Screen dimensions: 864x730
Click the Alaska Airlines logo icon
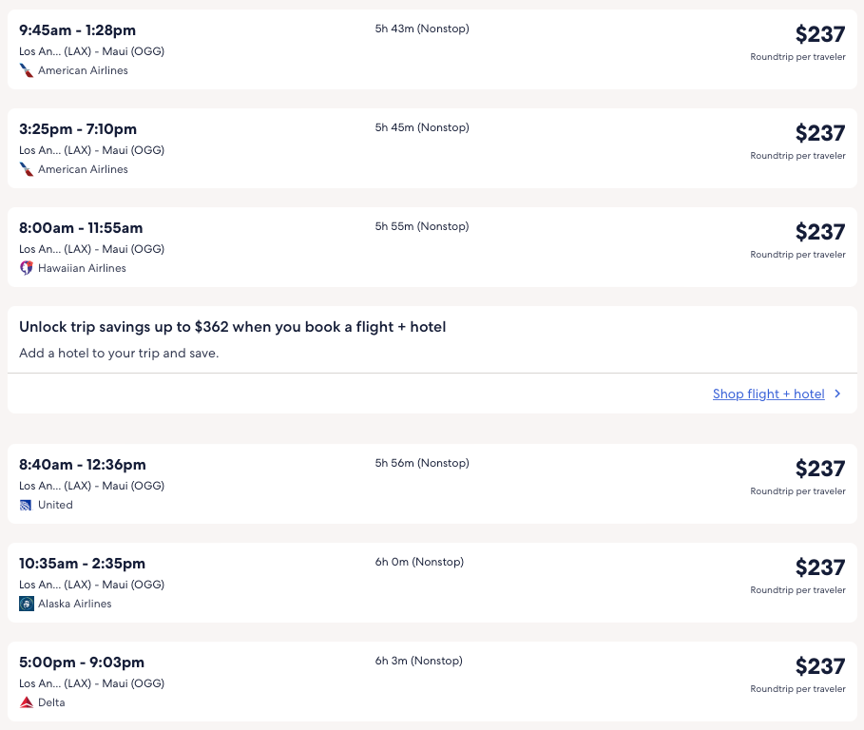click(x=27, y=604)
